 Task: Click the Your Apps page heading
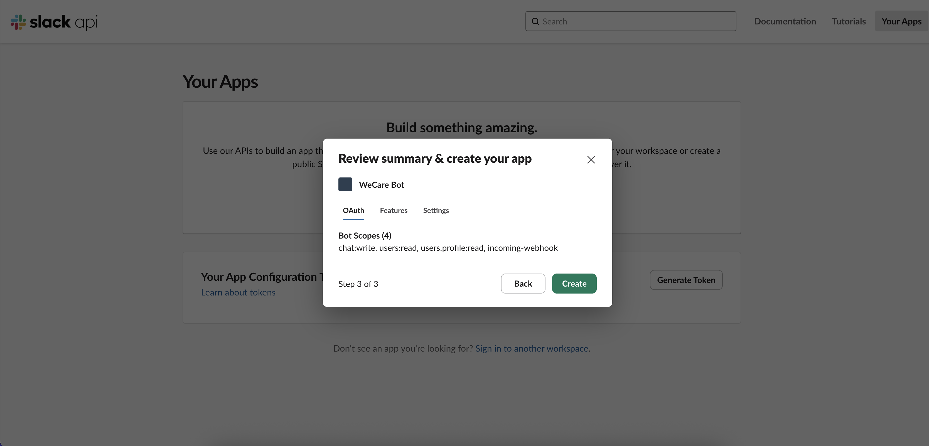coord(220,82)
